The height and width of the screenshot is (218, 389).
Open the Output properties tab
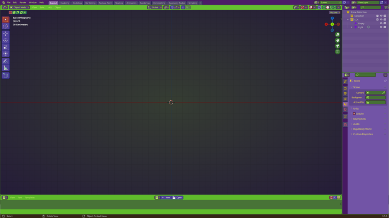pyautogui.click(x=345, y=94)
